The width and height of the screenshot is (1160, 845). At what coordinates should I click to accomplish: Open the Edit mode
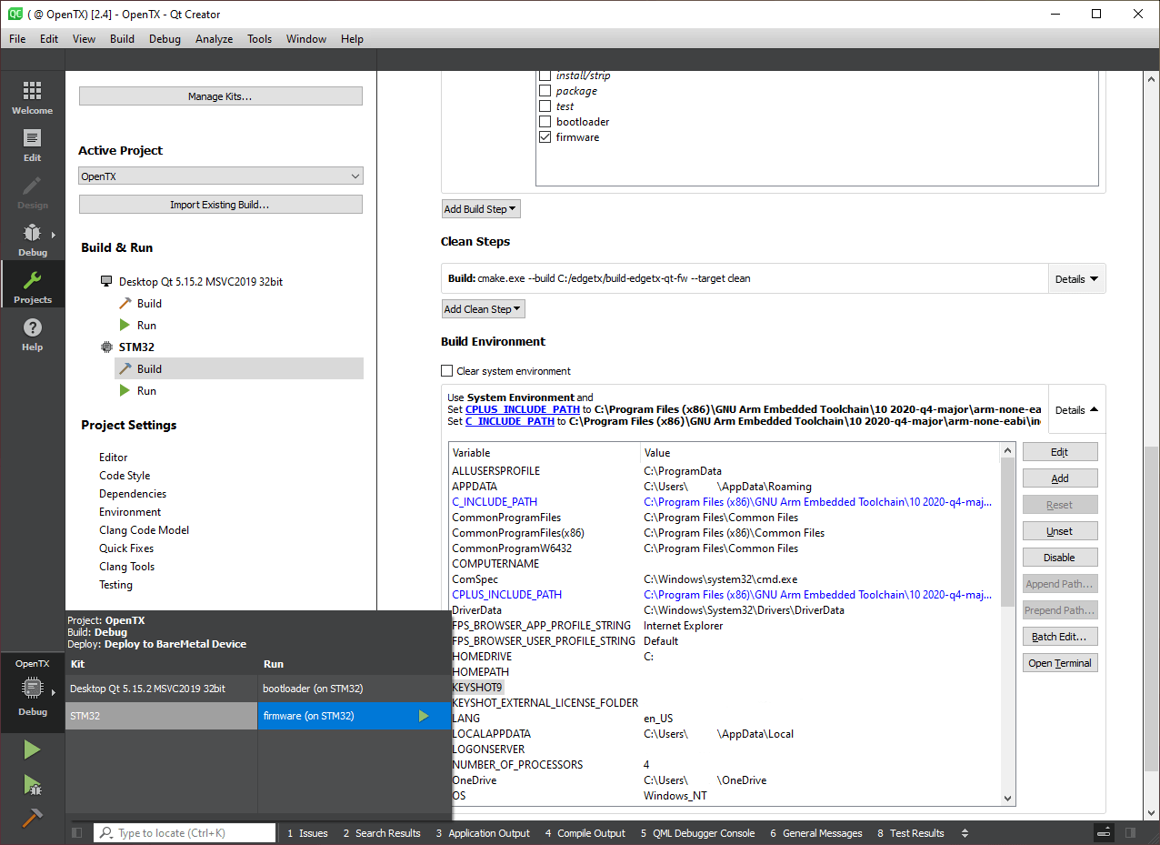32,146
